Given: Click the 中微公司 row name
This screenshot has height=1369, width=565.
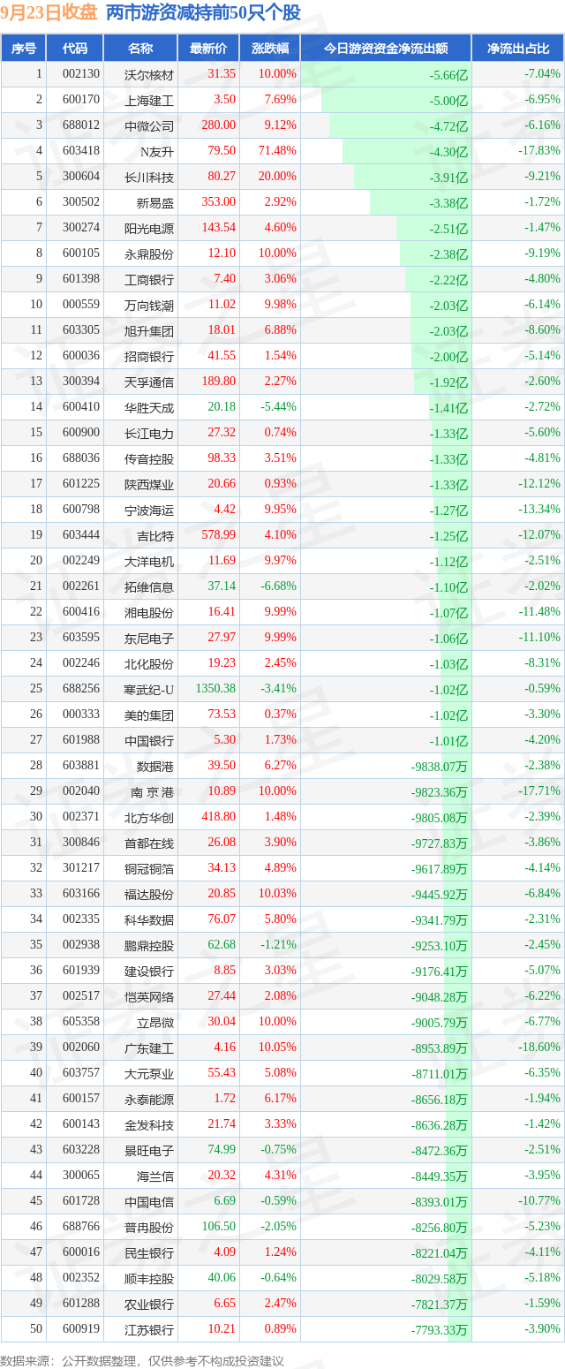Looking at the screenshot, I should 149,125.
